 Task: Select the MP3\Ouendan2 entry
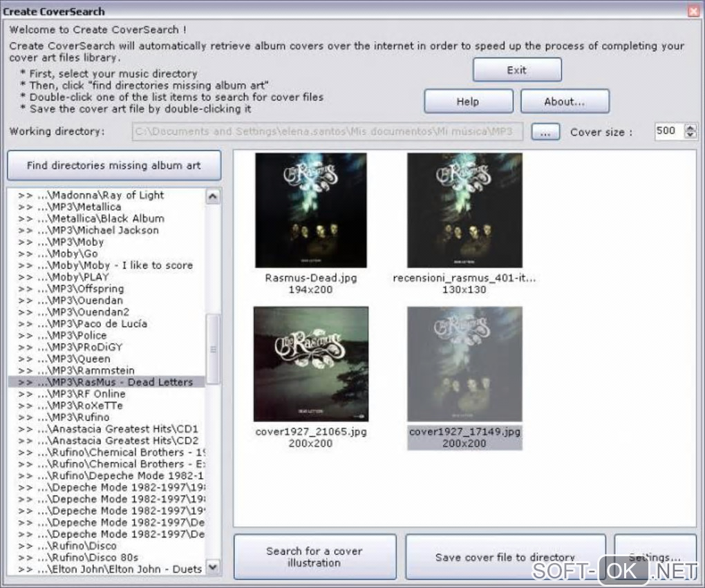[x=106, y=312]
